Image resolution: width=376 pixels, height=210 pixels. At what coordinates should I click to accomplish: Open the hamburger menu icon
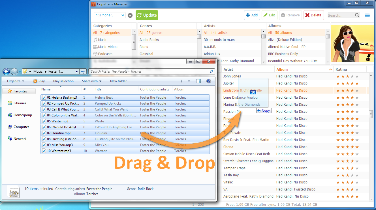(x=367, y=15)
